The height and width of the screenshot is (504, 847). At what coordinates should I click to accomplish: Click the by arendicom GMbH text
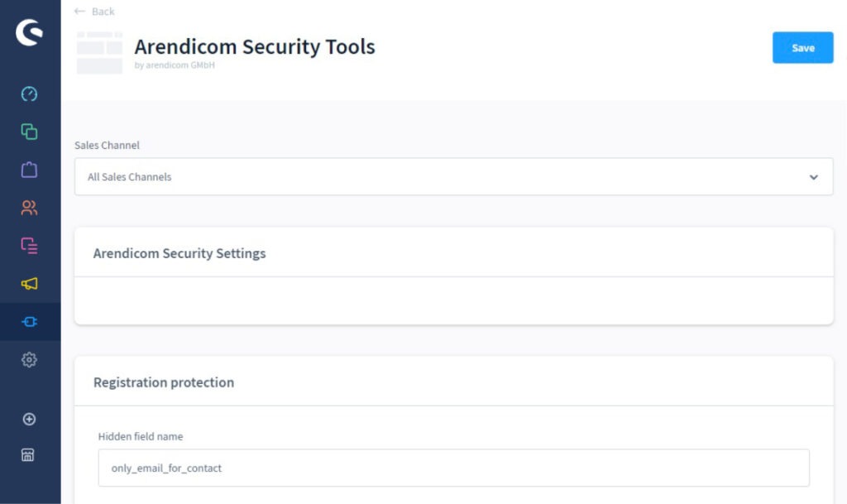click(175, 65)
